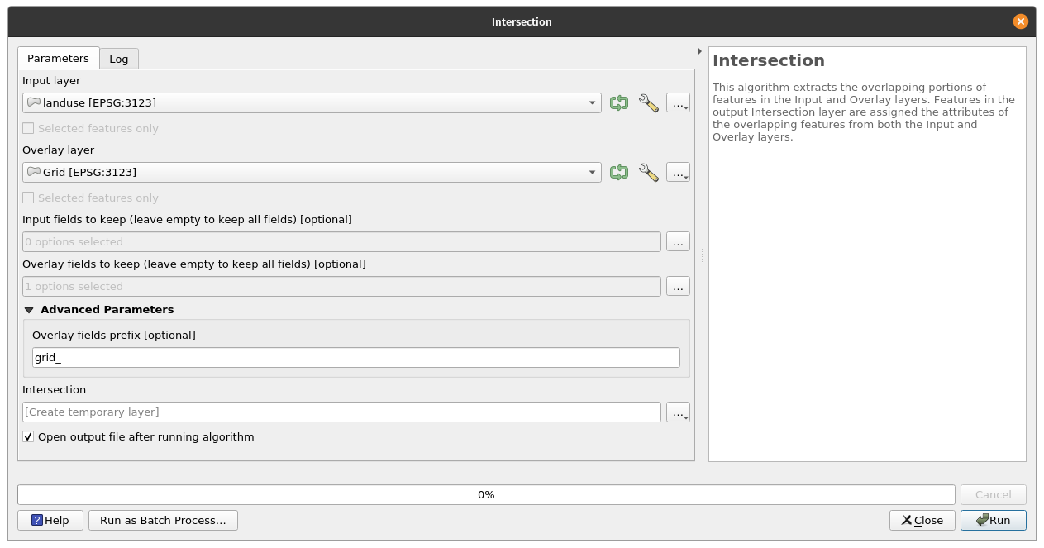Click Run as Batch Process
The height and width of the screenshot is (548, 1044).
[x=163, y=520]
